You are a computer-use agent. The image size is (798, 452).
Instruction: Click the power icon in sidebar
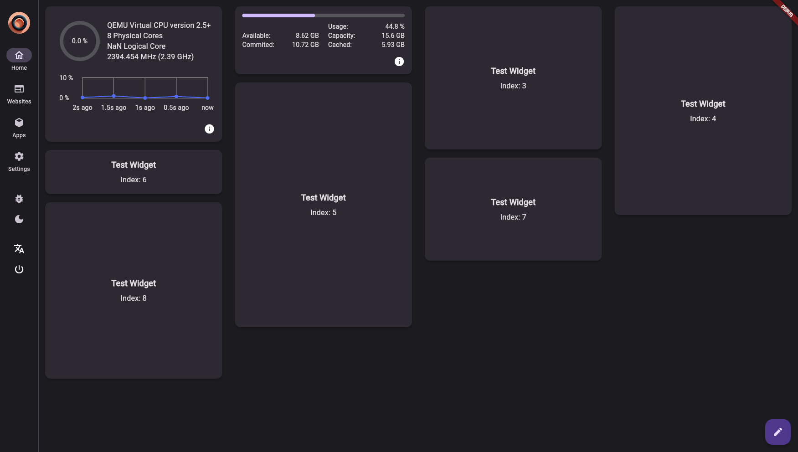(19, 269)
